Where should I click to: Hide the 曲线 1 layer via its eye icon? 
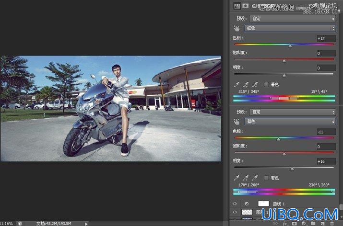click(x=235, y=203)
